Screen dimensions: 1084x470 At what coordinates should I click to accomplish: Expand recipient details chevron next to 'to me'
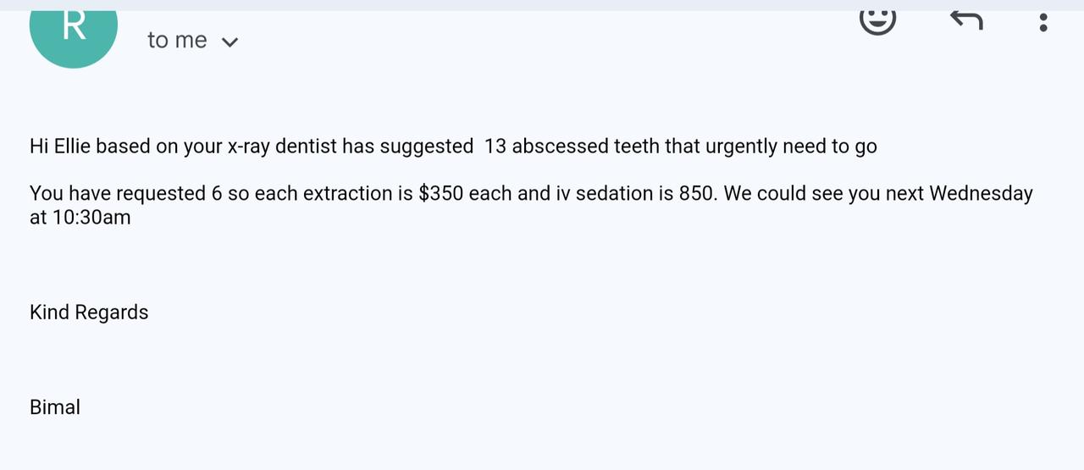230,41
